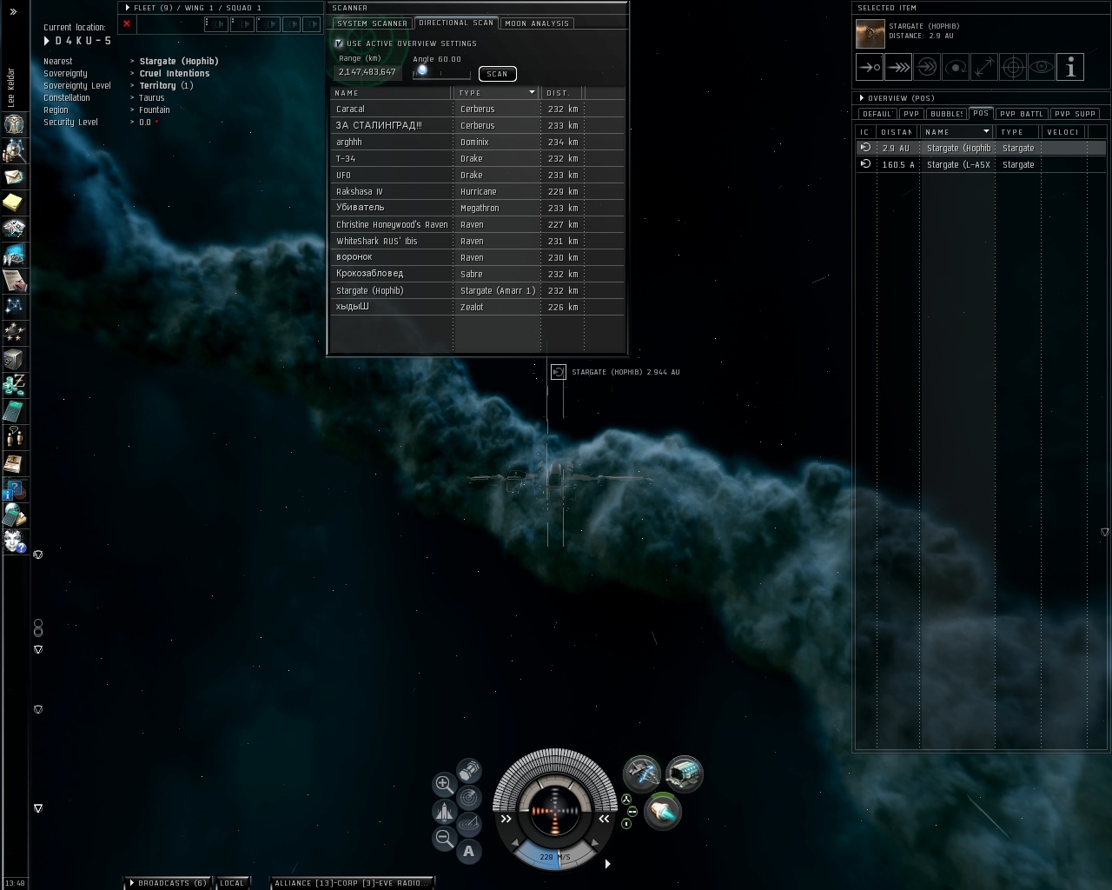Image resolution: width=1112 pixels, height=890 pixels.
Task: Click the zoom out magnifier on HUD
Action: pyautogui.click(x=444, y=838)
